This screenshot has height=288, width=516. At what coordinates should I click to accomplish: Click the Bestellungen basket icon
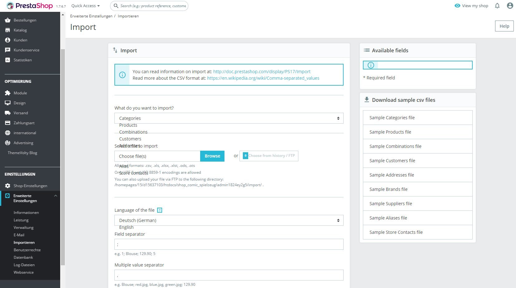coord(8,20)
